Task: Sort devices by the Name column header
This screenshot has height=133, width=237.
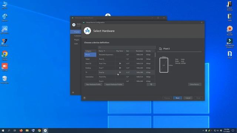Action: [107, 51]
